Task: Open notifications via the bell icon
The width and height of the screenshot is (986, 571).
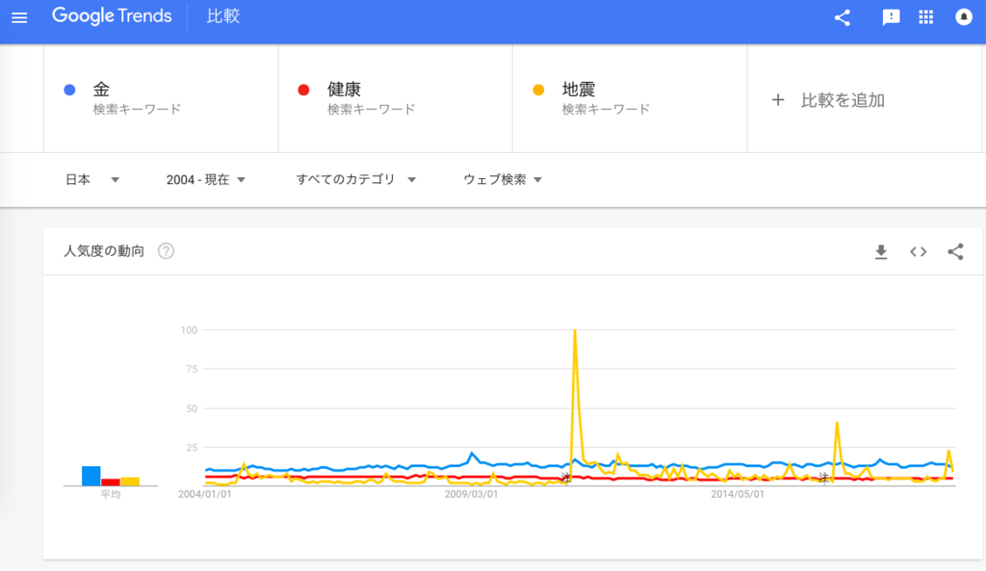Action: click(965, 17)
